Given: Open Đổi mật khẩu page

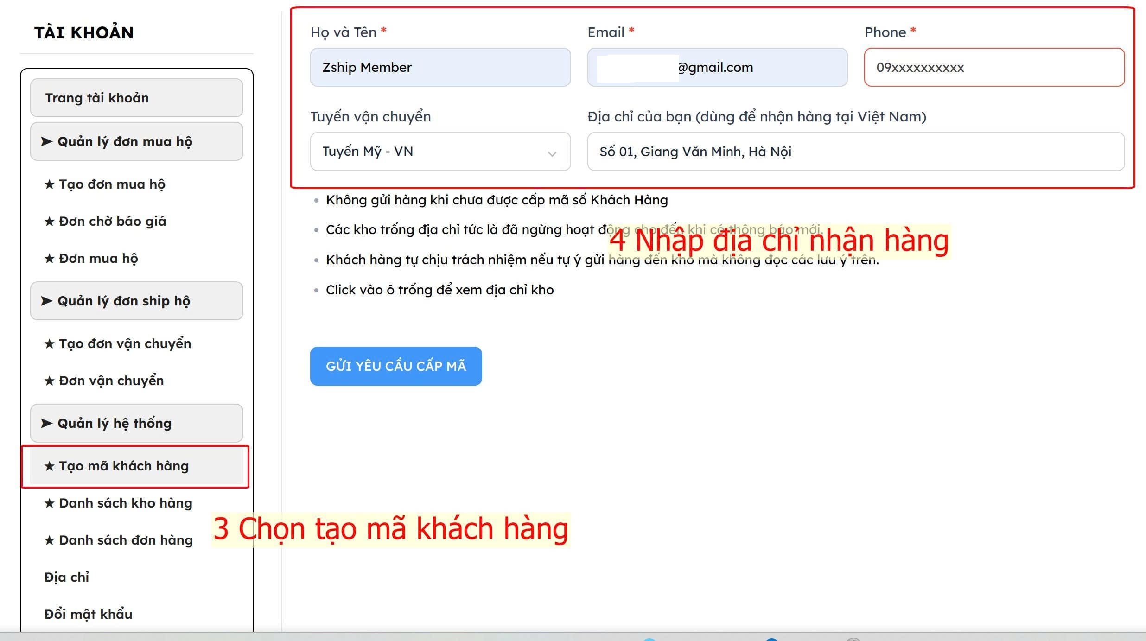Looking at the screenshot, I should (x=88, y=614).
